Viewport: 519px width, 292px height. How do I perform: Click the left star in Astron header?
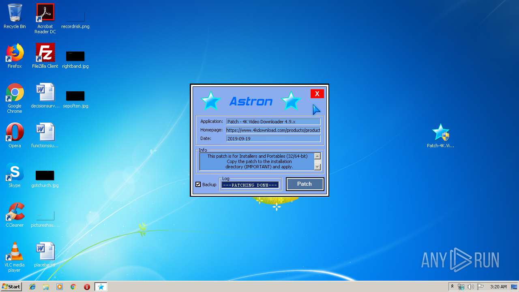click(x=210, y=101)
